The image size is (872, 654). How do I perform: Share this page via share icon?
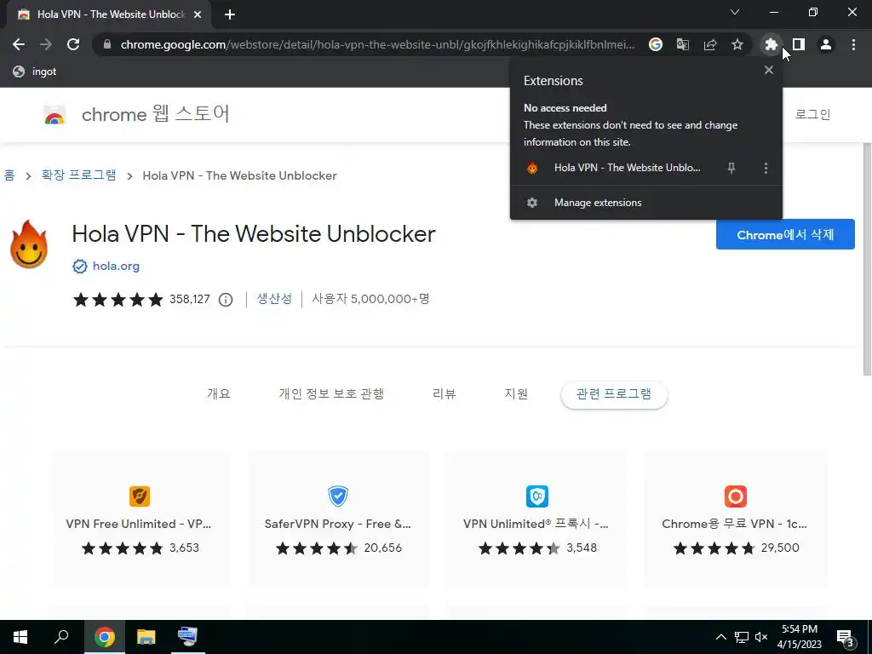click(710, 44)
